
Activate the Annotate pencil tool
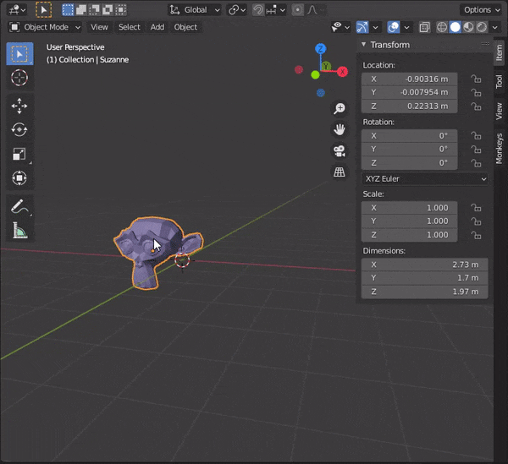[x=19, y=206]
